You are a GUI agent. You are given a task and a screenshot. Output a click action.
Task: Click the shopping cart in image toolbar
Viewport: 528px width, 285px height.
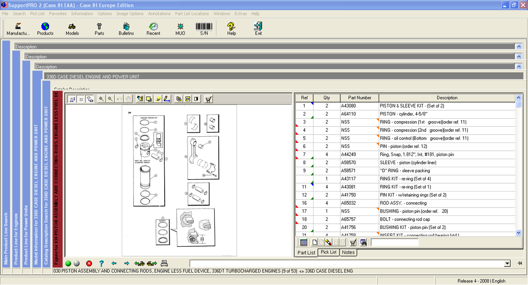click(x=208, y=99)
